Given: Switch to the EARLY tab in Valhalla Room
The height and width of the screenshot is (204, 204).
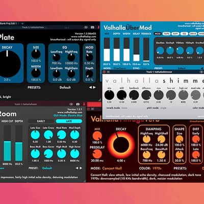Looking at the screenshot, I should pos(41,121).
